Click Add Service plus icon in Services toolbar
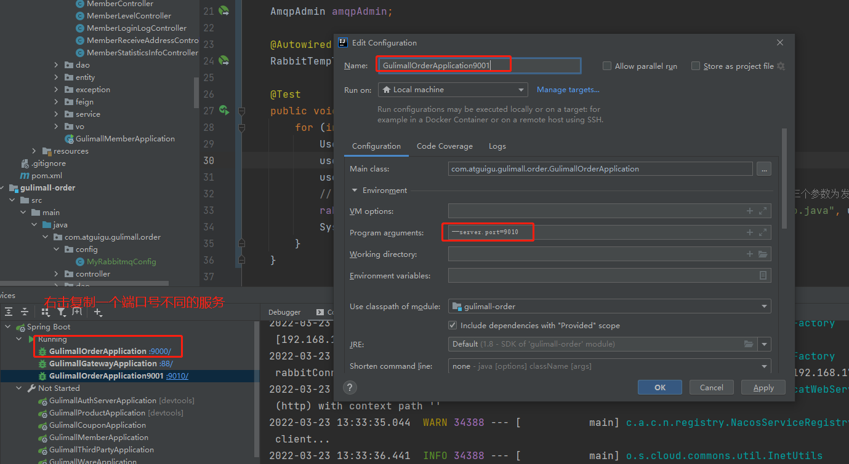This screenshot has width=849, height=464. [98, 312]
